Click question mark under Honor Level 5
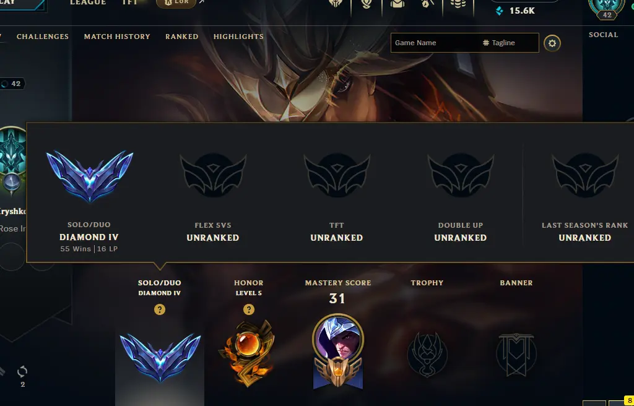This screenshot has width=634, height=406. click(249, 309)
